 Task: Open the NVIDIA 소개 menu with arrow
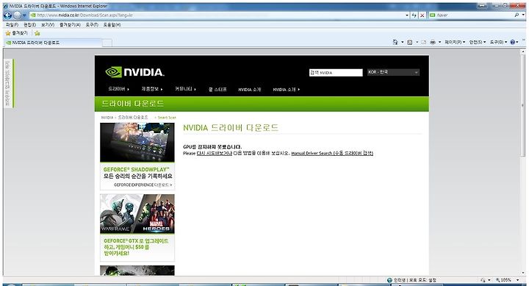(286, 90)
